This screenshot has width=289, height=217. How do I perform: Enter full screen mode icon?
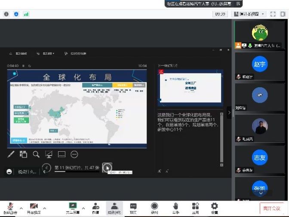point(273,14)
